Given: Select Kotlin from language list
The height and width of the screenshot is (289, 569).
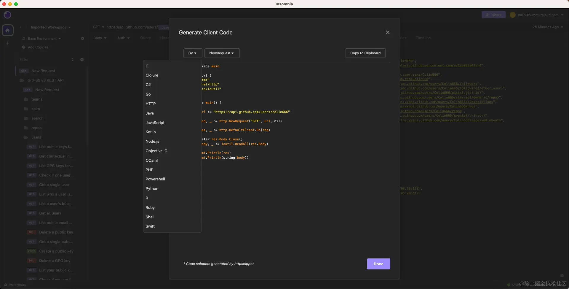Looking at the screenshot, I should coord(172,132).
